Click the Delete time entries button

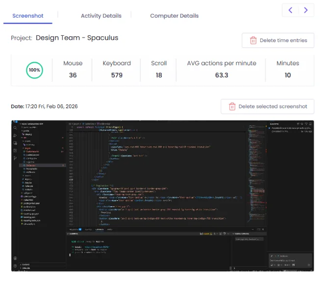(x=278, y=41)
